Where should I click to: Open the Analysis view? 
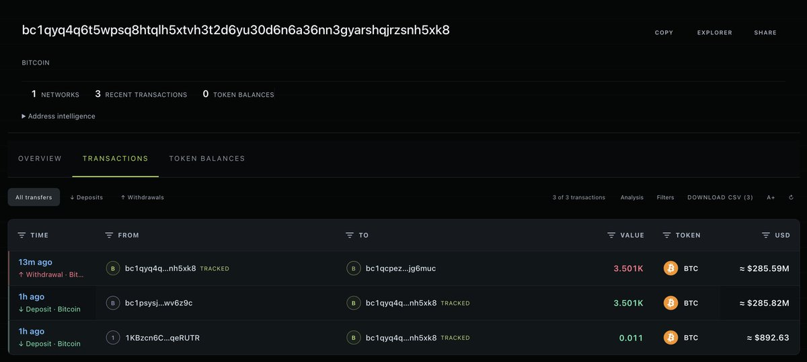(631, 198)
